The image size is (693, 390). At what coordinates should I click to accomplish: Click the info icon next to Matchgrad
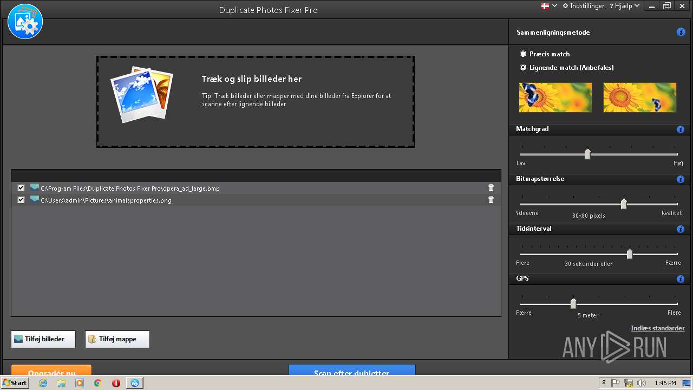point(681,129)
